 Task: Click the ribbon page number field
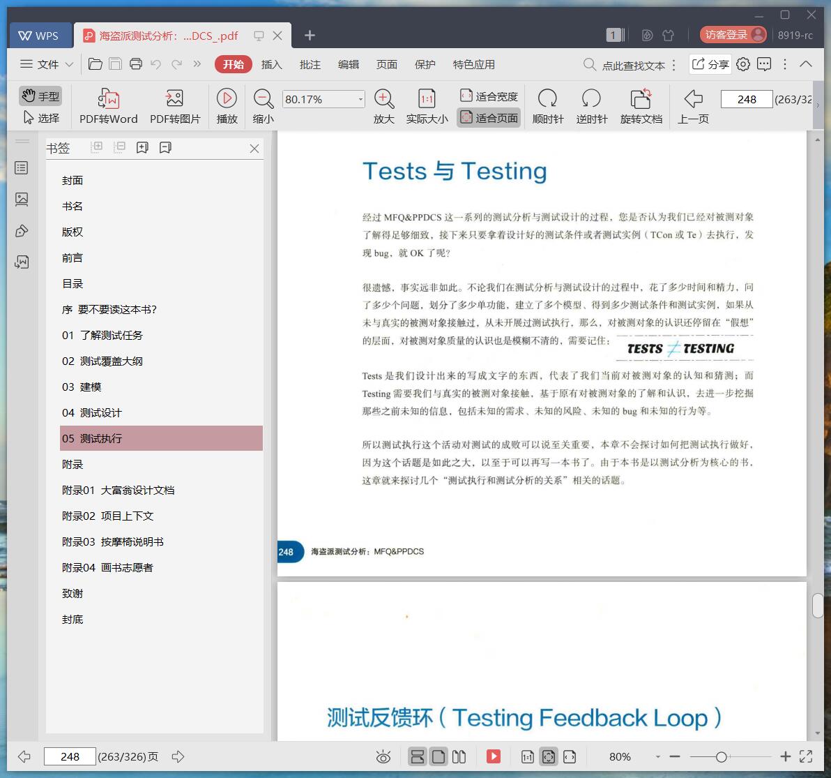tap(746, 99)
